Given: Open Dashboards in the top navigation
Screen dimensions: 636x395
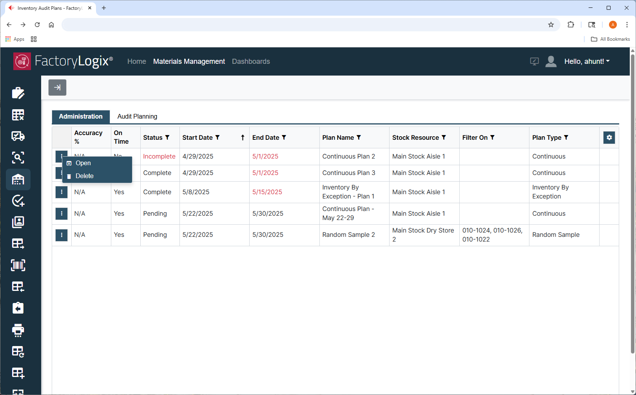Looking at the screenshot, I should point(251,61).
